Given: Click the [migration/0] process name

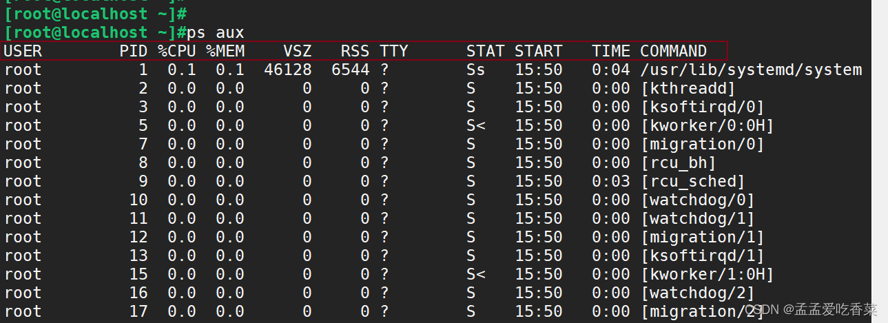Looking at the screenshot, I should pos(703,144).
